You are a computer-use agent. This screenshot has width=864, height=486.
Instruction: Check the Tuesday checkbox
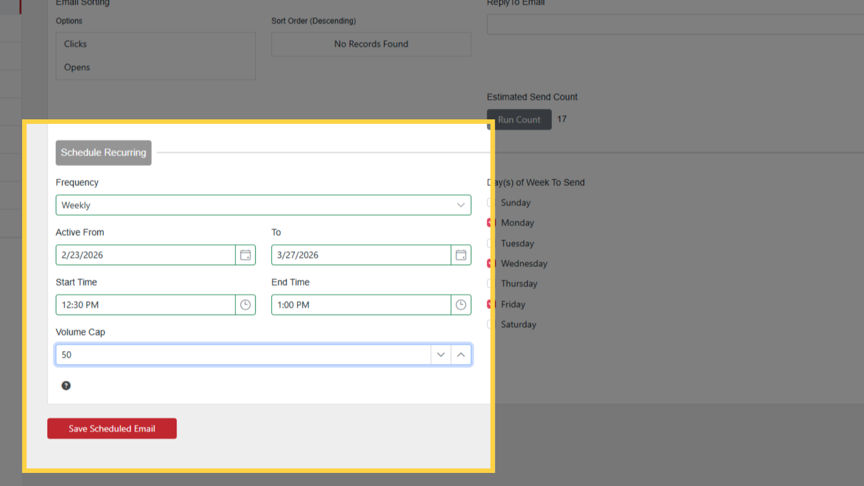(491, 243)
